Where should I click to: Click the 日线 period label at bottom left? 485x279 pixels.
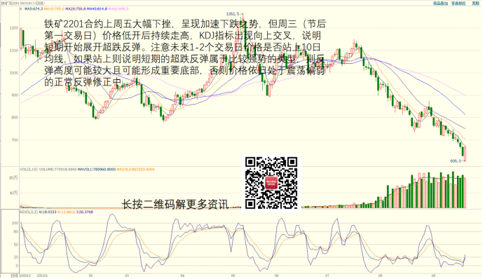click(x=14, y=275)
